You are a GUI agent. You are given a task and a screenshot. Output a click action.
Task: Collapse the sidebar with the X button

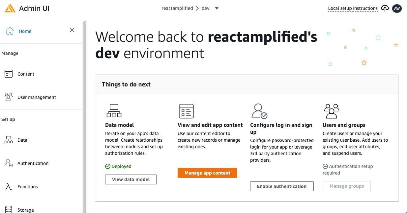[72, 30]
